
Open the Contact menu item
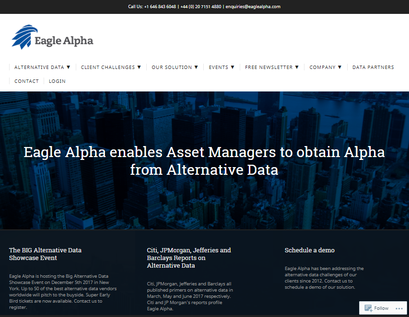pos(26,81)
